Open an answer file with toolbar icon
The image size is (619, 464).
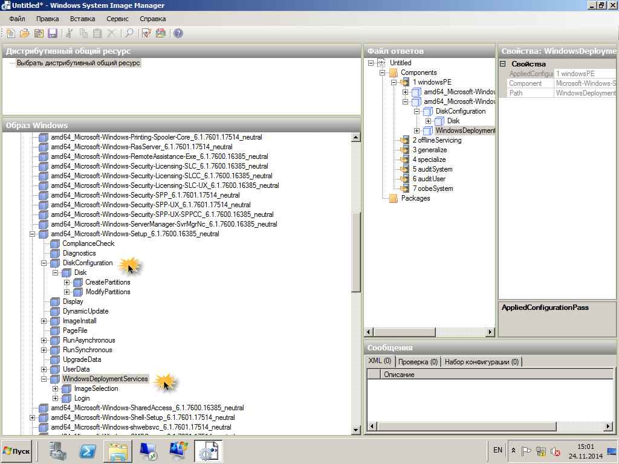pyautogui.click(x=24, y=34)
